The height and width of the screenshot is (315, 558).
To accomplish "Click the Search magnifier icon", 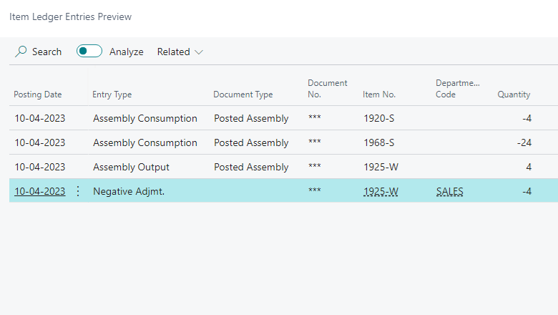I will (21, 52).
